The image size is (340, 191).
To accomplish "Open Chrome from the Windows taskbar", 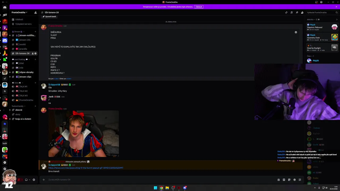I will coord(161,188).
